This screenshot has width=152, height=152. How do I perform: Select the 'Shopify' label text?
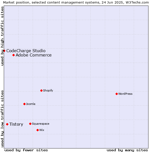coord(48,90)
